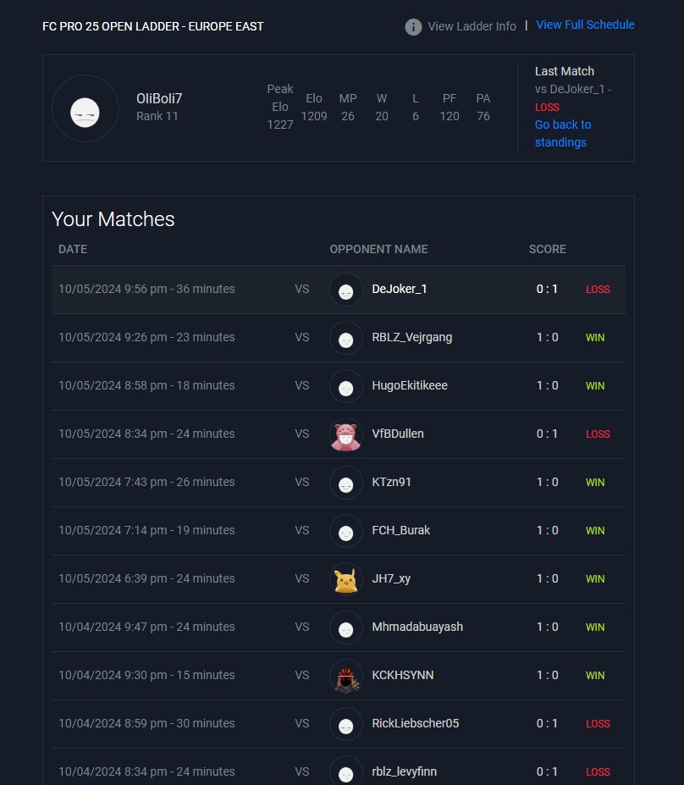Screen dimensions: 684x785
Task: Click the 6:39 pm - 24 minutes date
Action: (146, 578)
